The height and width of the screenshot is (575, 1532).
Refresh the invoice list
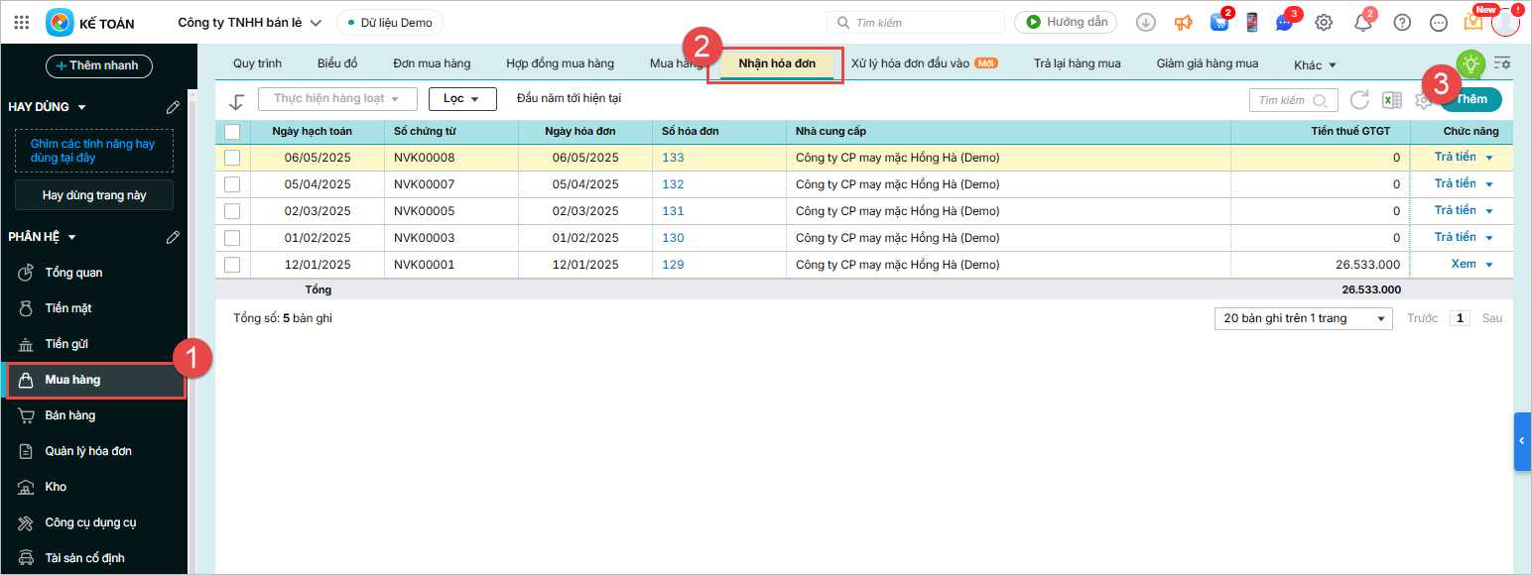click(1359, 100)
